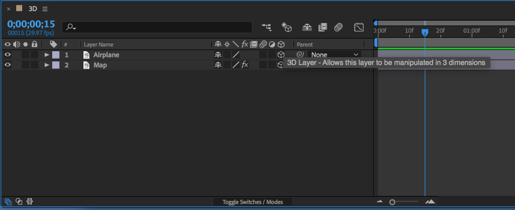
Task: Click the Label tag column header icon
Action: (x=53, y=44)
